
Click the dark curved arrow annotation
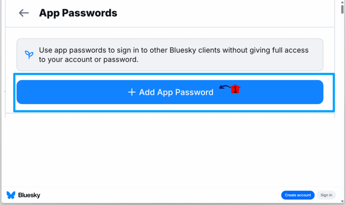pos(224,87)
